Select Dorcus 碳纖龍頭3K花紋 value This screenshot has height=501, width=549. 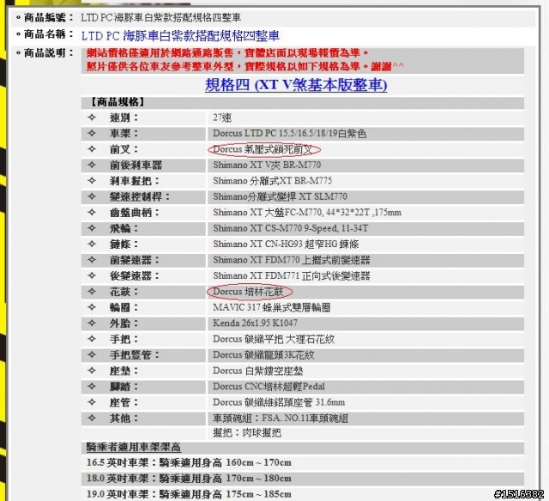(263, 355)
